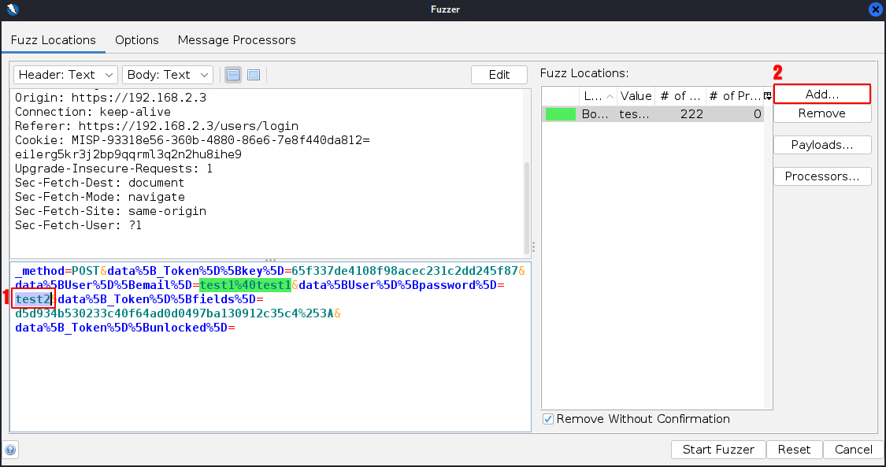Image resolution: width=886 pixels, height=467 pixels.
Task: Open the Header: Text dropdown
Action: click(x=65, y=75)
